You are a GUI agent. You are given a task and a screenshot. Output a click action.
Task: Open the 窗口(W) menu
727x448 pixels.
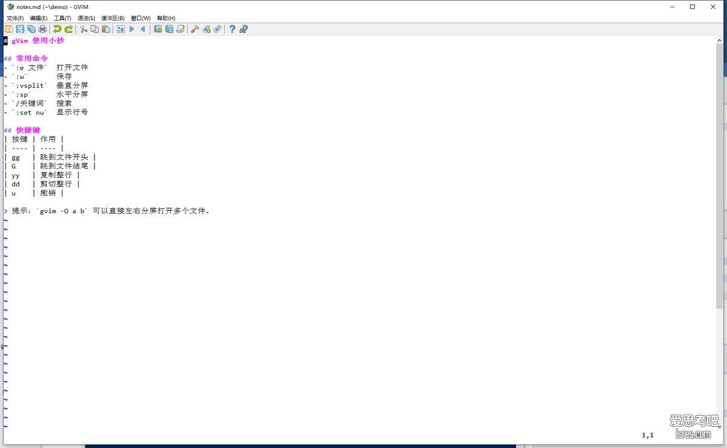[141, 18]
